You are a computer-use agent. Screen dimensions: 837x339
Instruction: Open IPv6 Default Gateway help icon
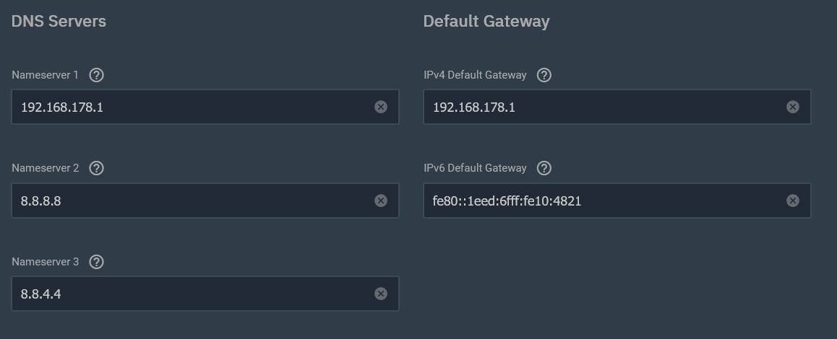[x=544, y=168]
